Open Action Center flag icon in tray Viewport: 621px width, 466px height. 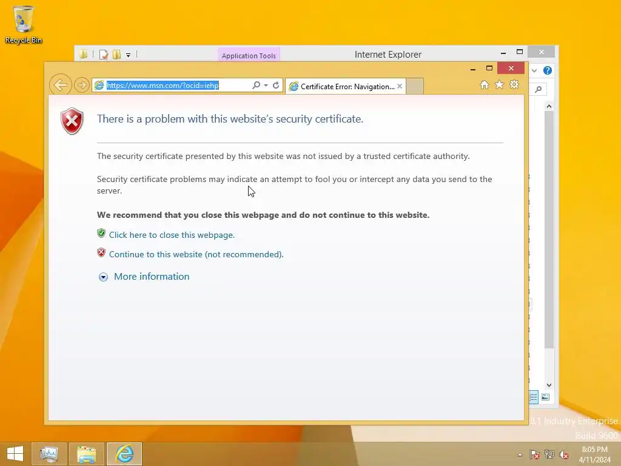[535, 454]
